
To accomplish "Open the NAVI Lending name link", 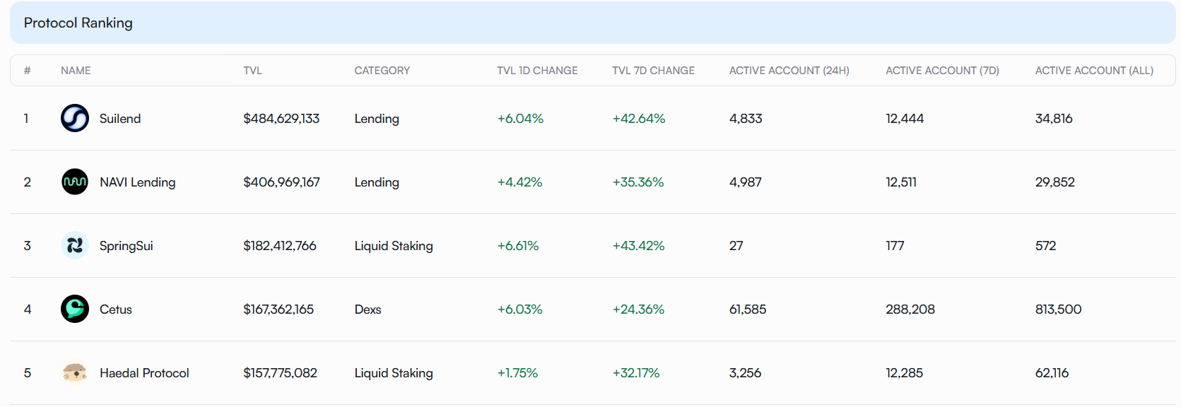I will [137, 182].
